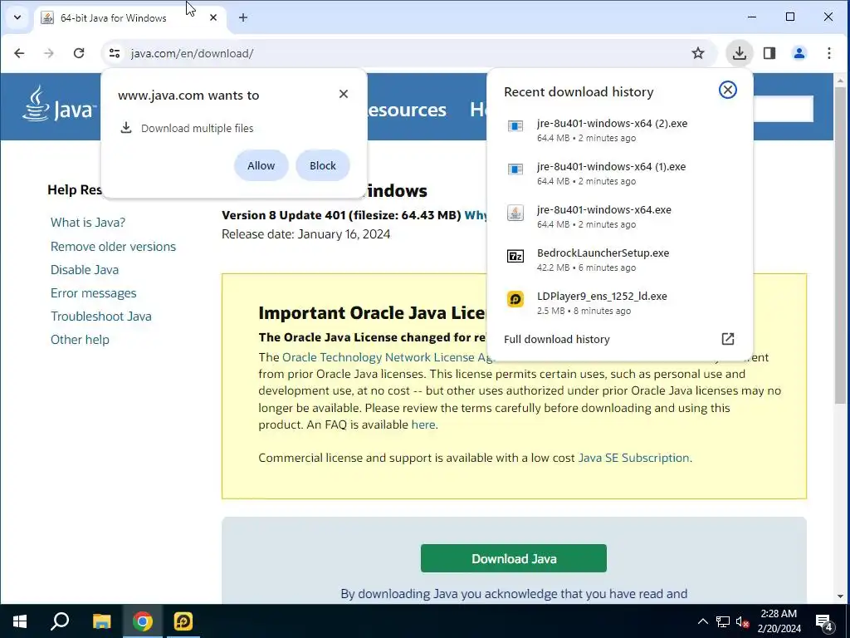The height and width of the screenshot is (638, 850).
Task: Open jre-8u401-windows-x64.exe download entry
Action: tap(619, 217)
